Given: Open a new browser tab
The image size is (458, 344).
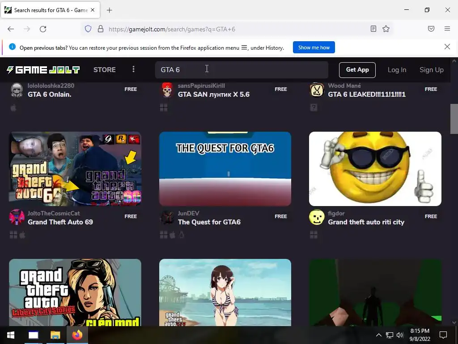Looking at the screenshot, I should (x=109, y=10).
